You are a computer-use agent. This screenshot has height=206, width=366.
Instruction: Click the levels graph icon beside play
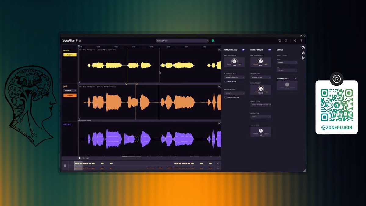coord(88,158)
